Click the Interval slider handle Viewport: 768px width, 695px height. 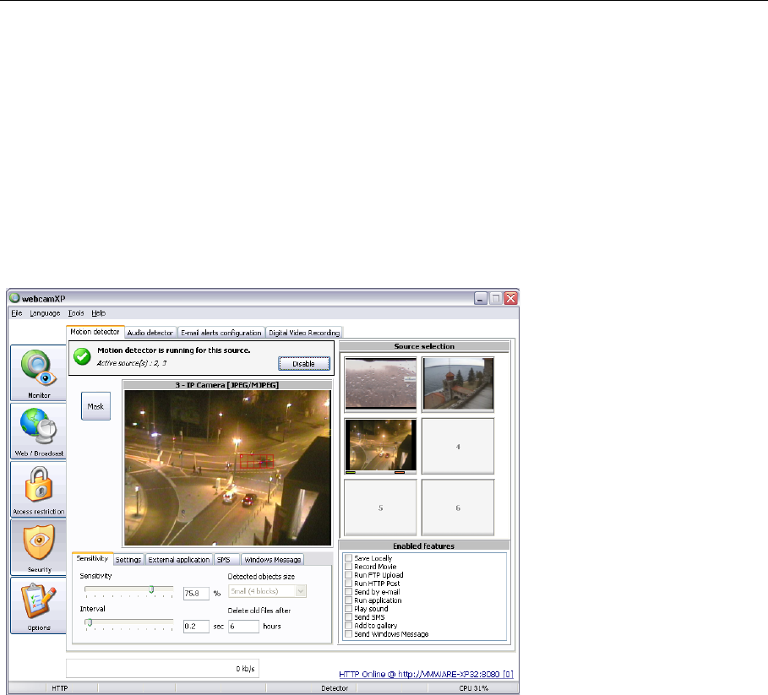click(90, 622)
